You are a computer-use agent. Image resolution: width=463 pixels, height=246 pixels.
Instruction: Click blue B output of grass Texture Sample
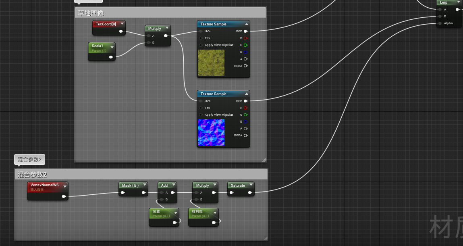point(246,52)
